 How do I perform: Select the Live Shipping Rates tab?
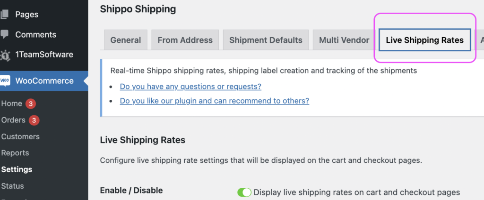coord(424,40)
